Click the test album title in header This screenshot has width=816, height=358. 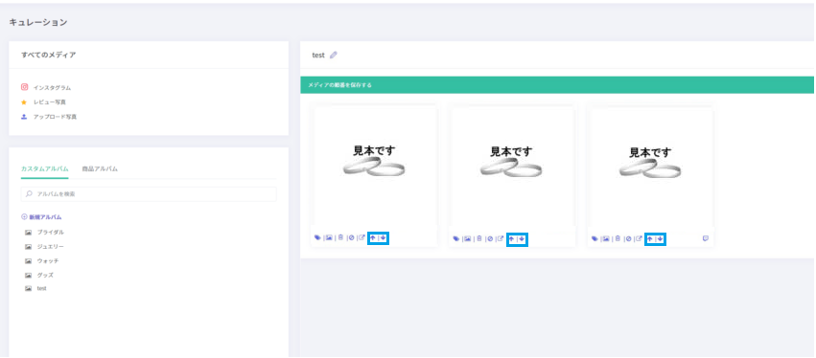click(x=318, y=56)
